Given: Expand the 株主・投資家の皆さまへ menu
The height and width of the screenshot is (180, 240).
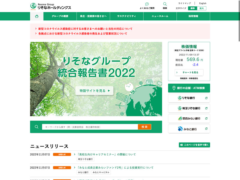Looking at the screenshot, I should click(x=93, y=16).
